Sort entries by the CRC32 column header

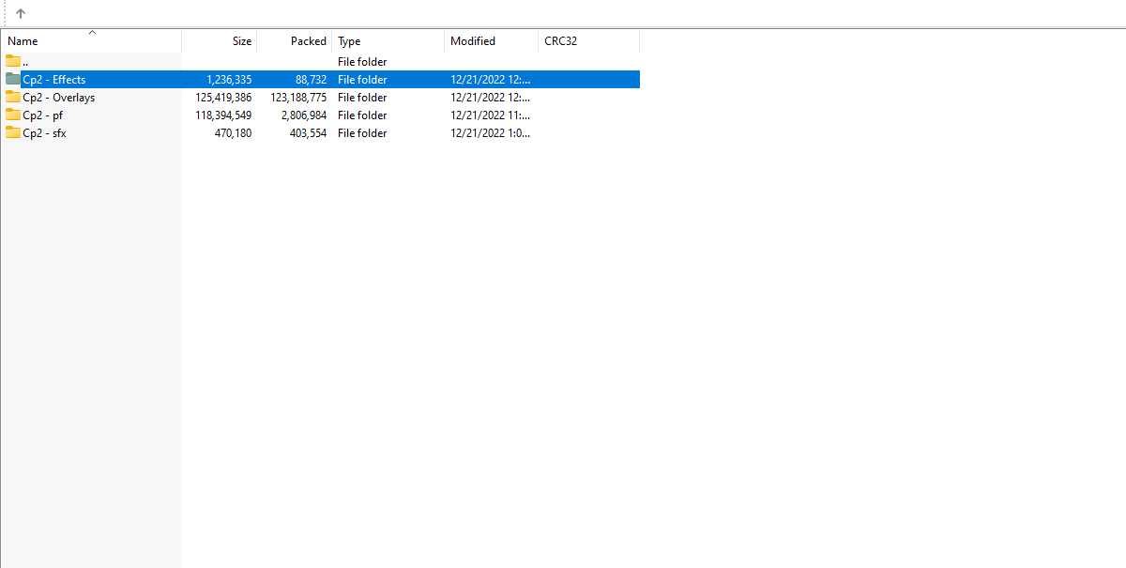589,41
